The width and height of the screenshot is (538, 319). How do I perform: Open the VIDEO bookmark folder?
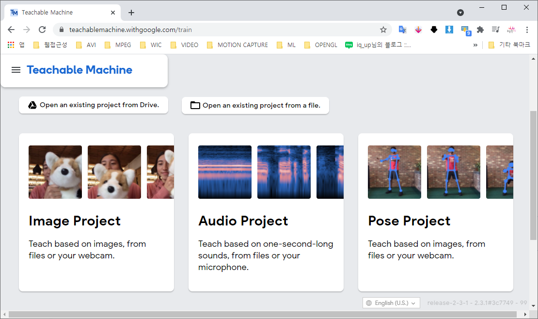tap(185, 45)
